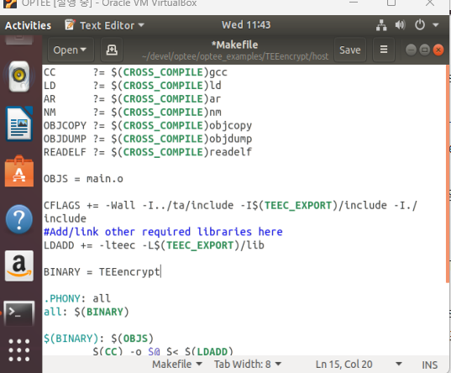
Task: Open the Text Editor application menu
Action: [x=105, y=25]
